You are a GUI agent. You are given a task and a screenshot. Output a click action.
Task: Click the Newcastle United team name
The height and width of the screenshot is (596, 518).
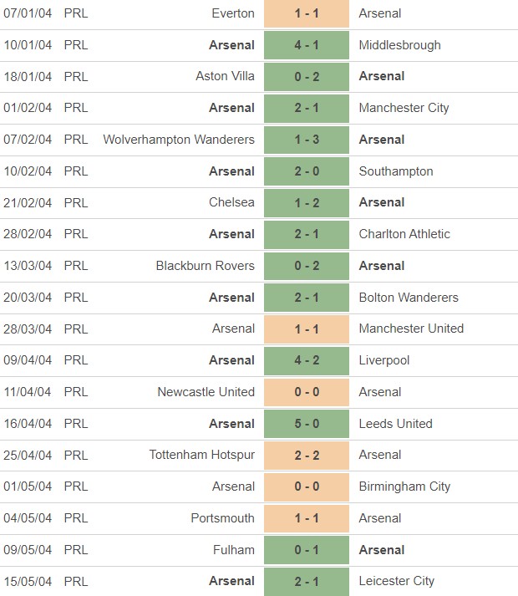[206, 392]
